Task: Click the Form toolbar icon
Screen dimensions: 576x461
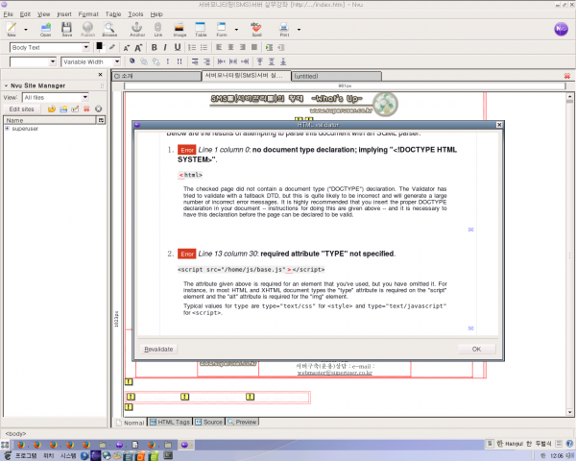Action: coord(222,29)
